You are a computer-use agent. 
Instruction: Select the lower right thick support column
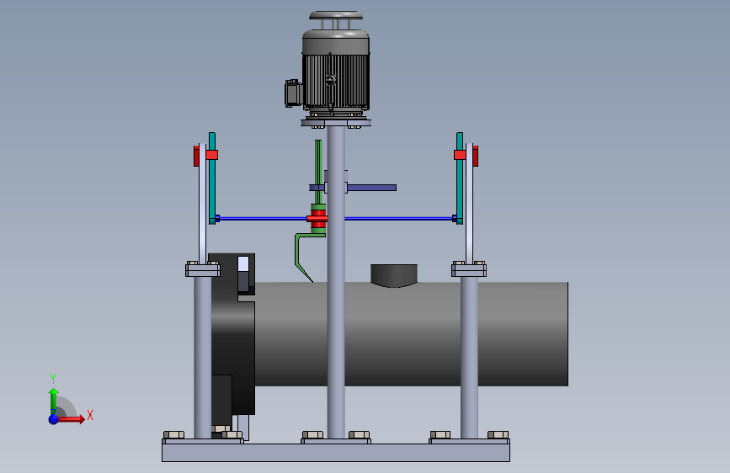coord(469,357)
